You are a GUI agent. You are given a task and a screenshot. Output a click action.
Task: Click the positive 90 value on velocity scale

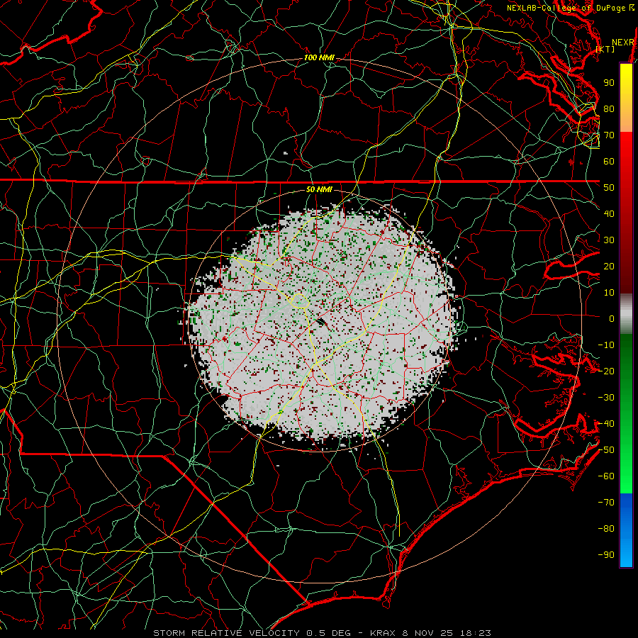click(609, 83)
